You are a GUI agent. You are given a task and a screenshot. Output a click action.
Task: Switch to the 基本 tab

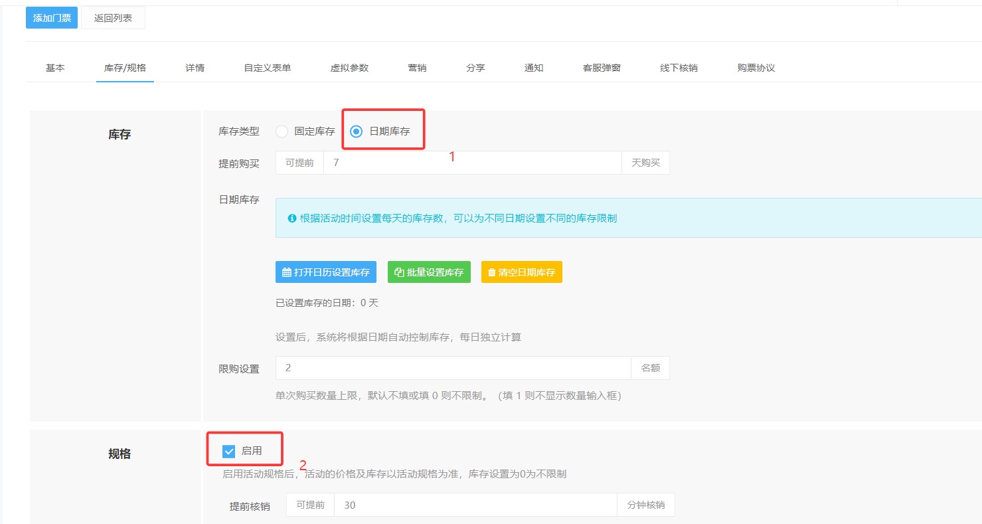point(55,68)
